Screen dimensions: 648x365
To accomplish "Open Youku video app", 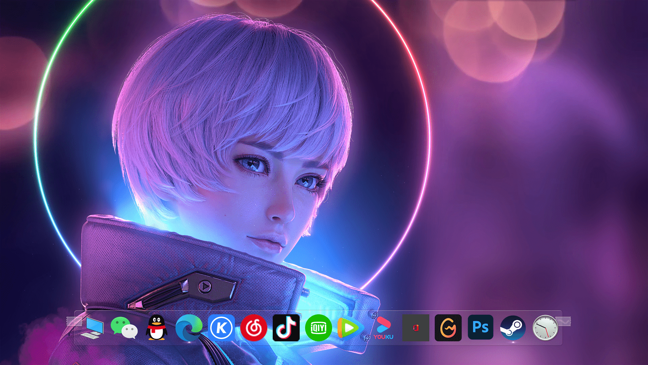I will pyautogui.click(x=383, y=328).
